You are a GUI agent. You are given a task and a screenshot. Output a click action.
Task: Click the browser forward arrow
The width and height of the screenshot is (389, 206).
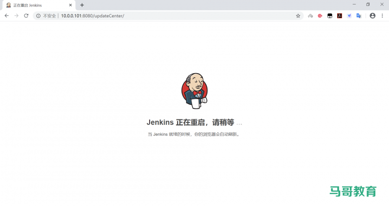pyautogui.click(x=16, y=16)
